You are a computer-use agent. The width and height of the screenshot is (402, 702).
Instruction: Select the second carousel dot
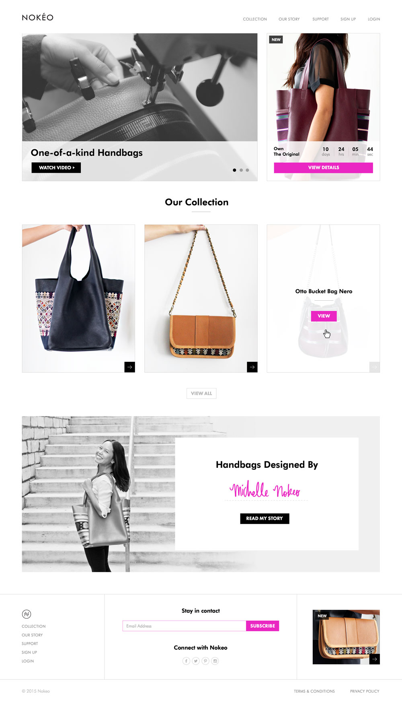241,170
